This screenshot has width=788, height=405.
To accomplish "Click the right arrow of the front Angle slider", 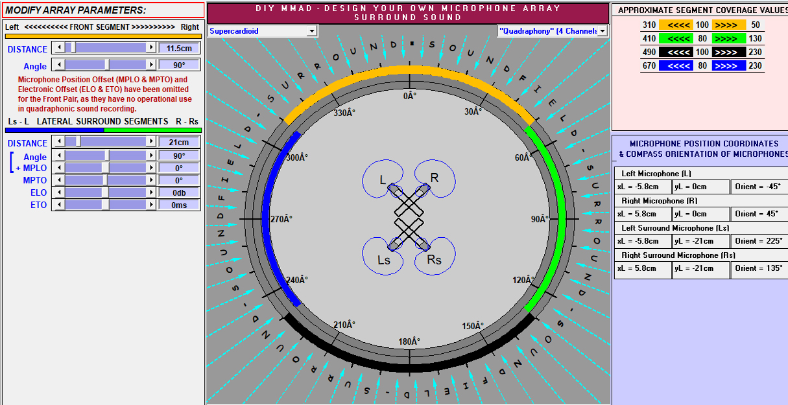I will pyautogui.click(x=151, y=65).
